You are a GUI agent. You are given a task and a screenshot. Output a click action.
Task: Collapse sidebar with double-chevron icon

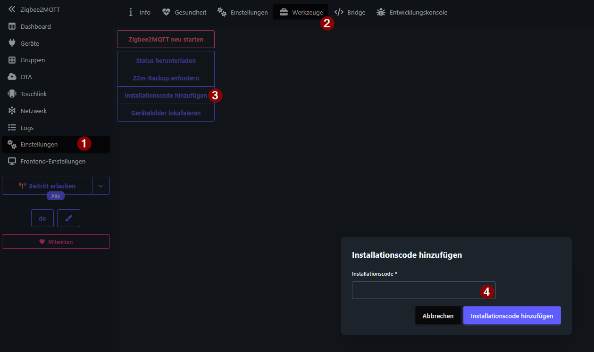click(12, 9)
